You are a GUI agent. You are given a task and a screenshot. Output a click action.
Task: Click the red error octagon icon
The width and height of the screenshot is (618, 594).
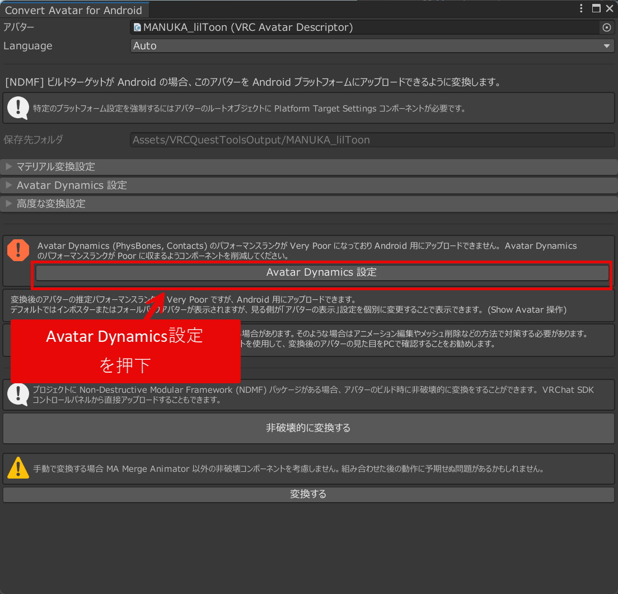click(x=18, y=250)
